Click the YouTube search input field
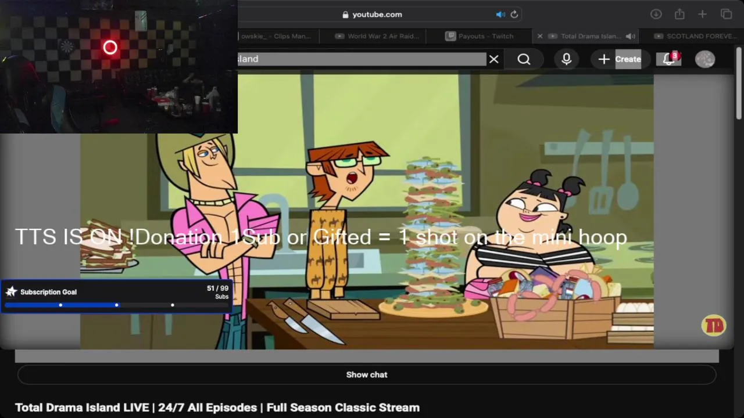This screenshot has height=418, width=744. [x=362, y=59]
